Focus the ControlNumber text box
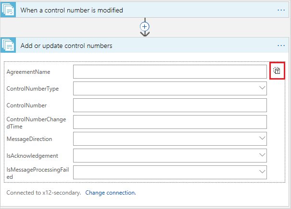The image size is (291, 209). [x=170, y=105]
